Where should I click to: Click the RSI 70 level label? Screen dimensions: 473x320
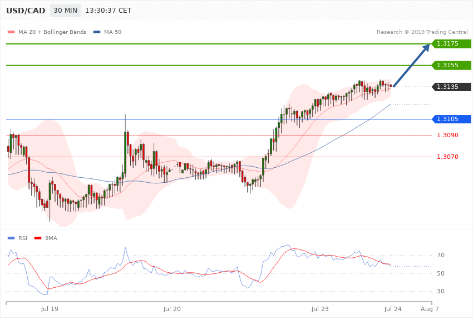(440, 255)
